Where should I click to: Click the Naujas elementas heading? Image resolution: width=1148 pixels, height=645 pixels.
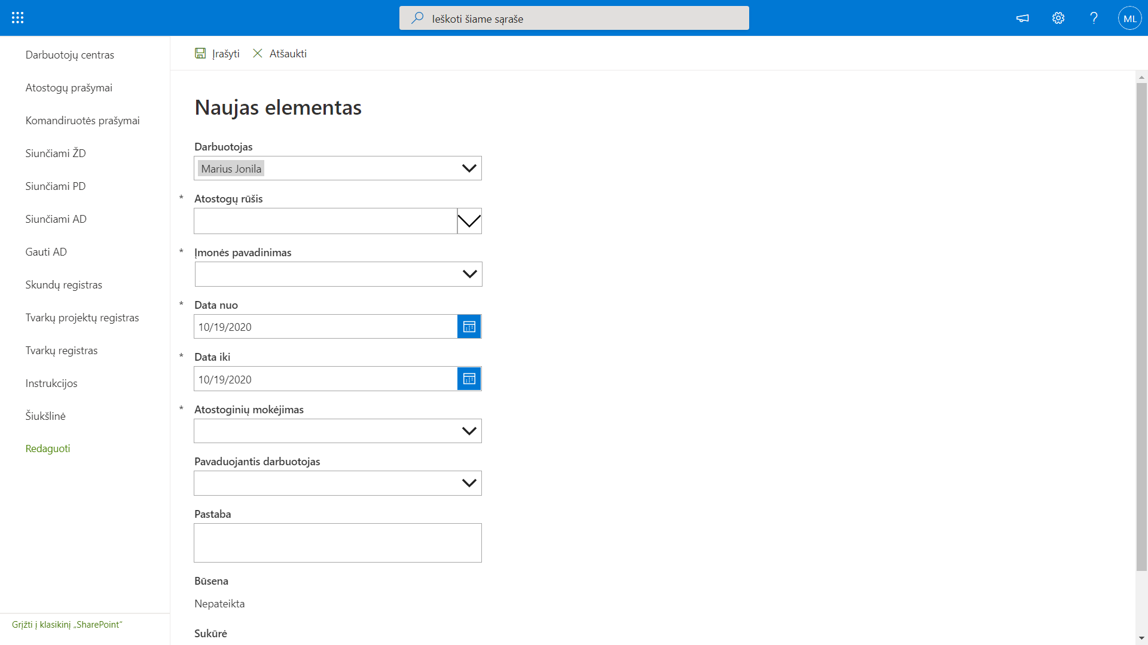click(x=278, y=107)
